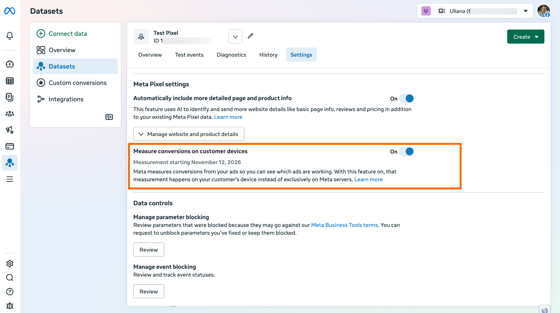The image size is (560, 313).
Task: Open the Create button dropdown
Action: point(526,37)
